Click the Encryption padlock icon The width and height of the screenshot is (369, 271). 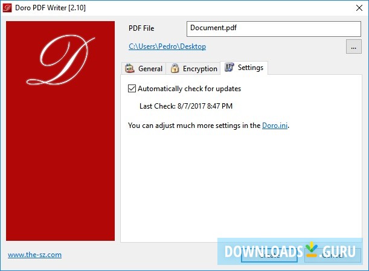tap(175, 68)
